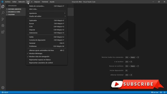Select Terminal entry in the Ver menu

pyautogui.click(x=47, y=43)
